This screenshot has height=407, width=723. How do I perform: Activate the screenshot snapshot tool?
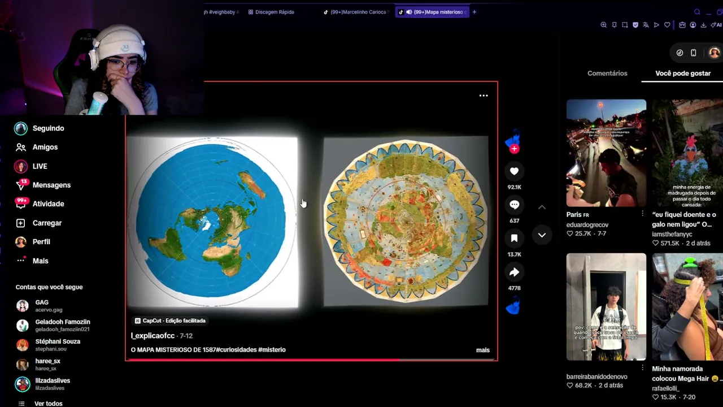coord(625,25)
